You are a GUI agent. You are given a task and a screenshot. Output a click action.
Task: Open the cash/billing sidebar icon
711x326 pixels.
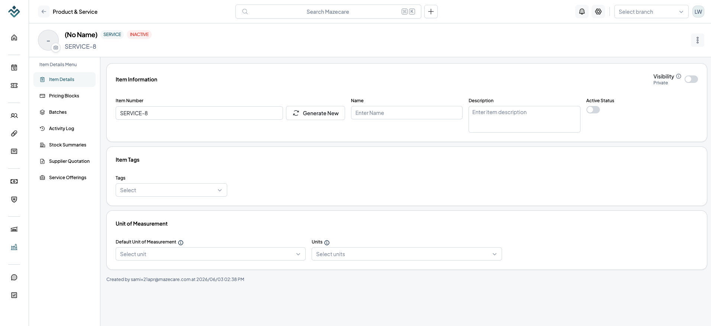[x=14, y=181]
